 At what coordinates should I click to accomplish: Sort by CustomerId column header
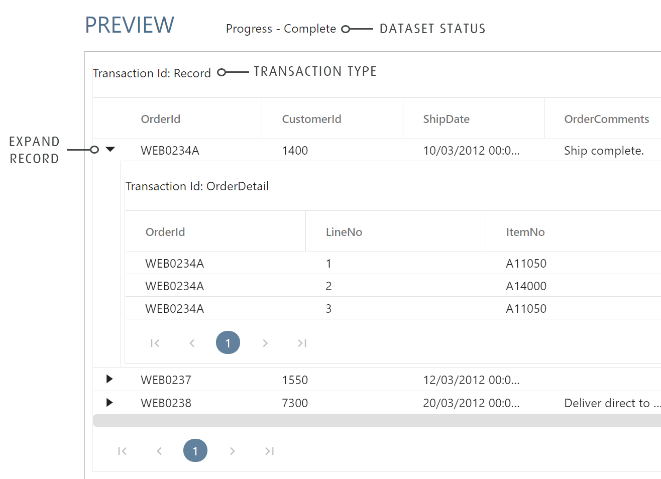311,119
